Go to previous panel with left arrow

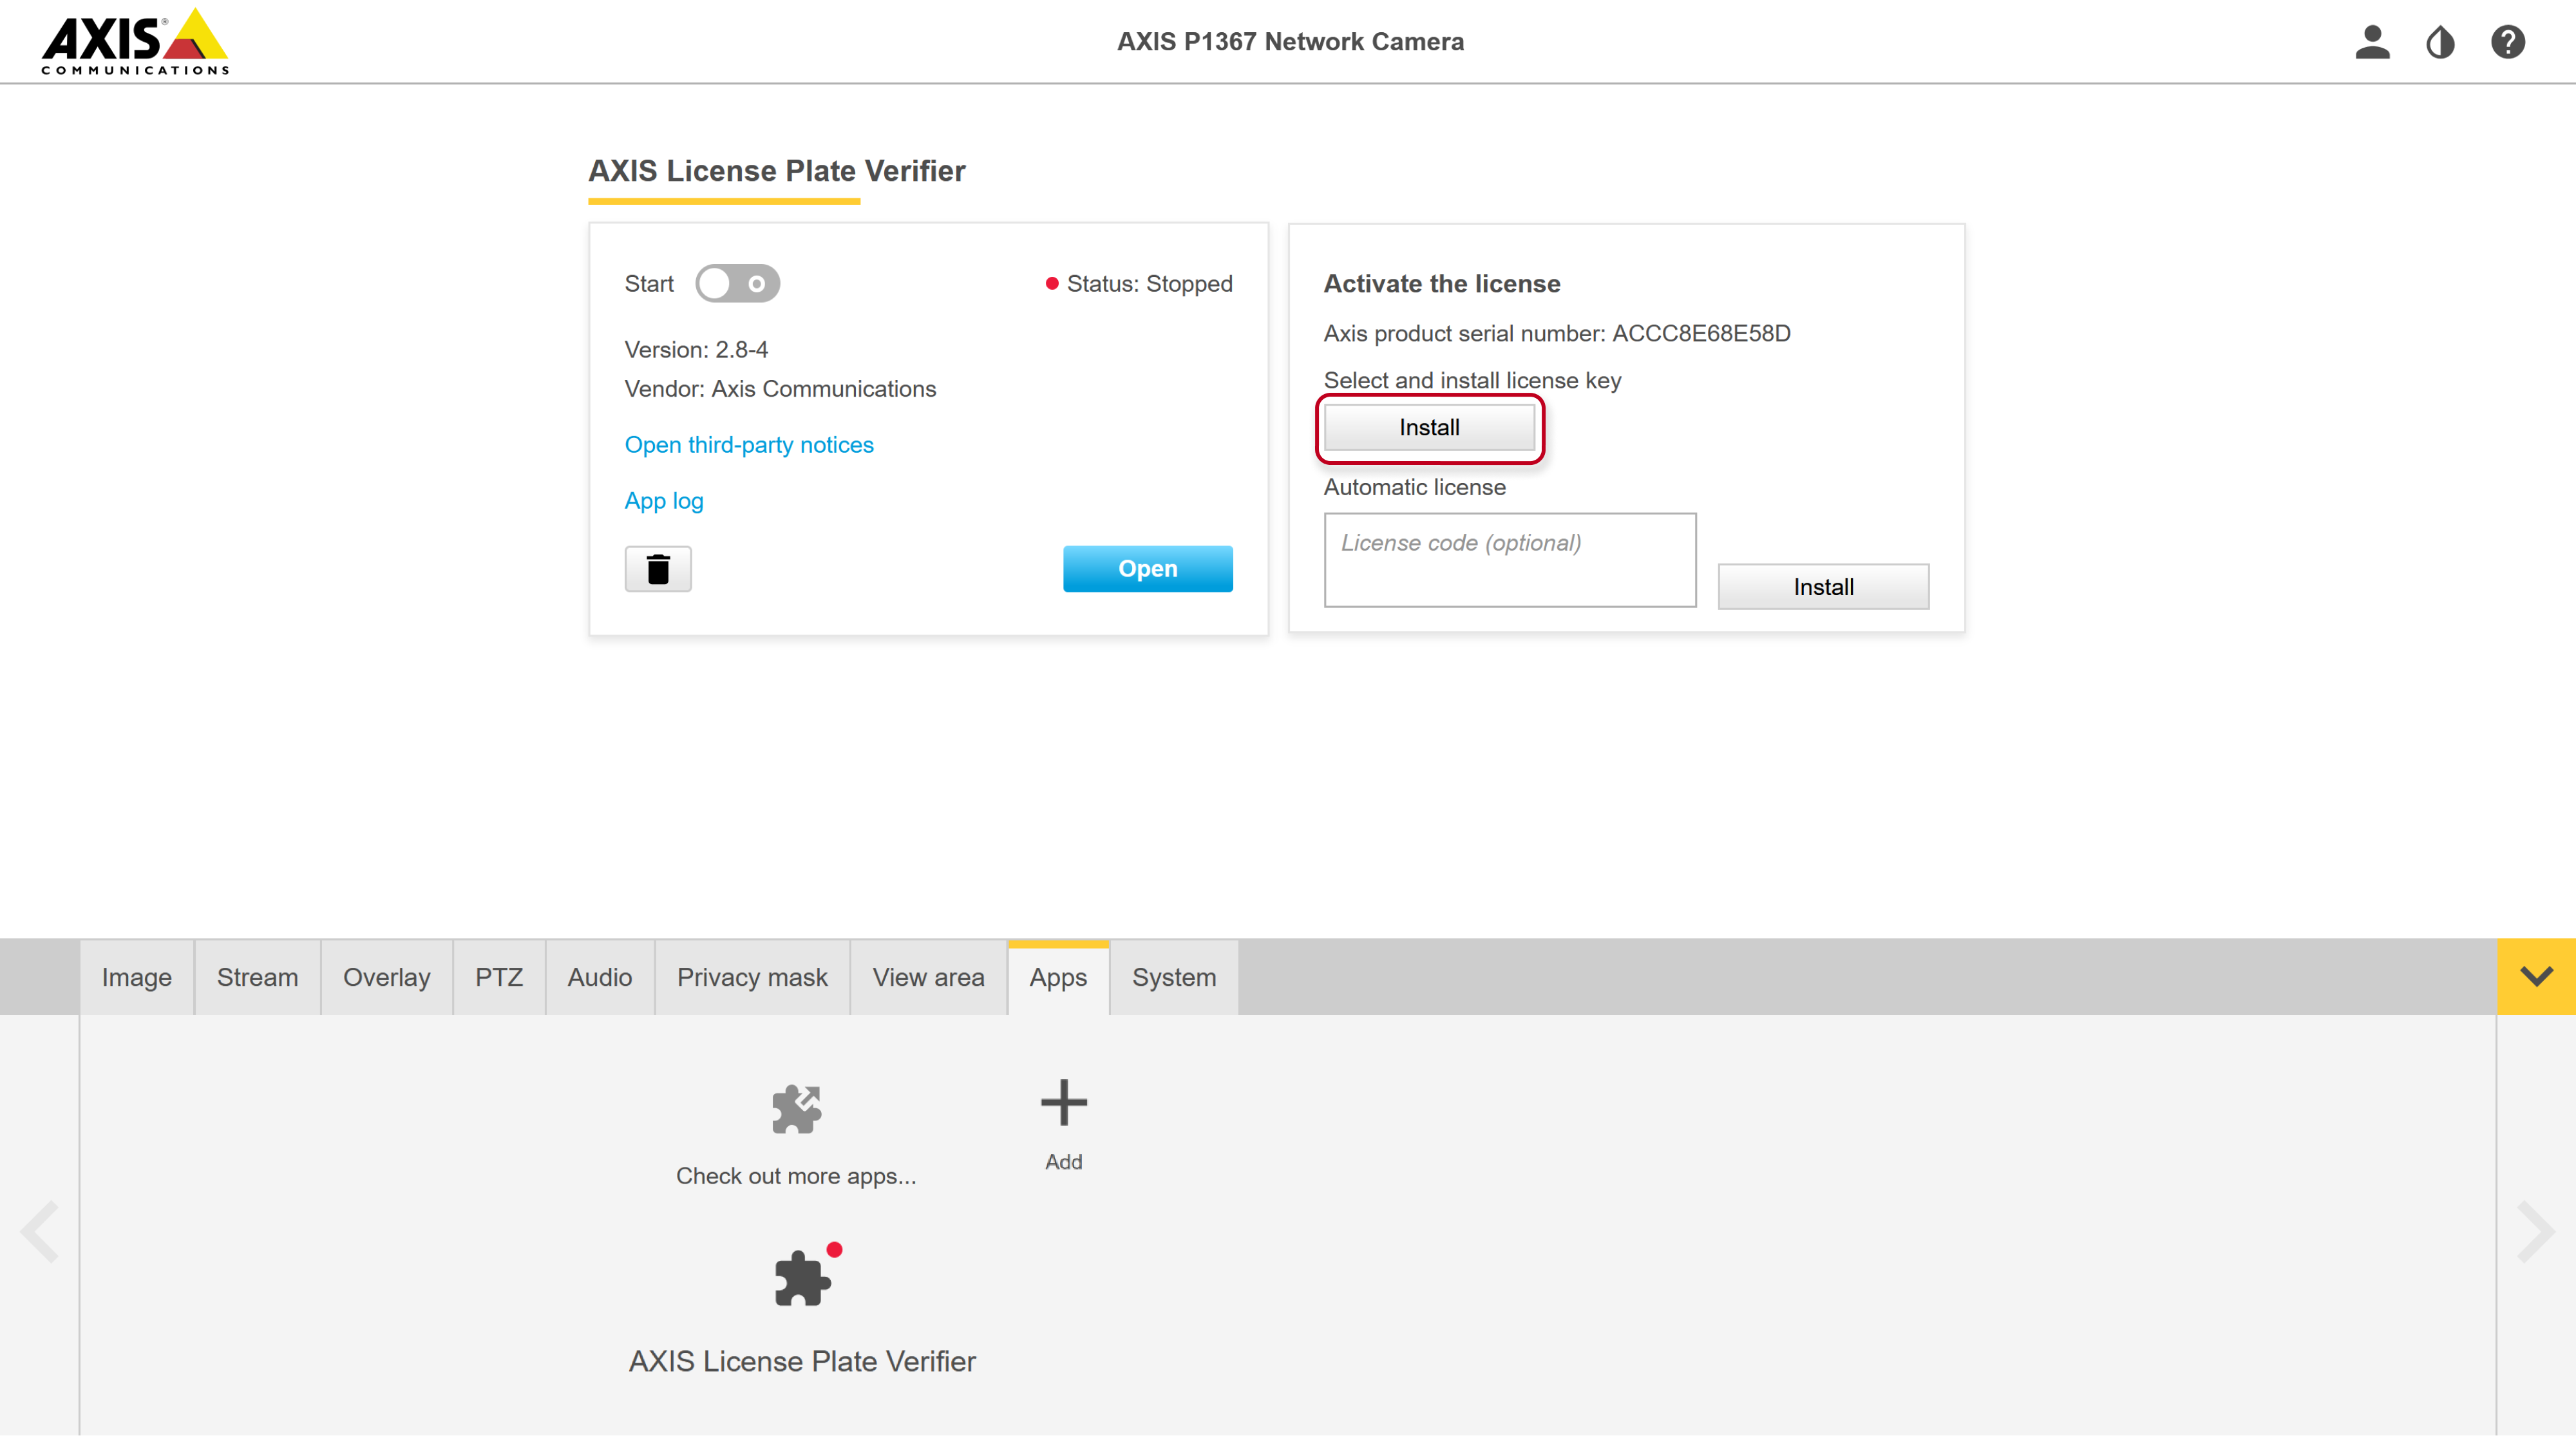point(40,1232)
